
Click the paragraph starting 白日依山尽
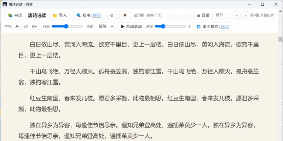click(x=139, y=50)
